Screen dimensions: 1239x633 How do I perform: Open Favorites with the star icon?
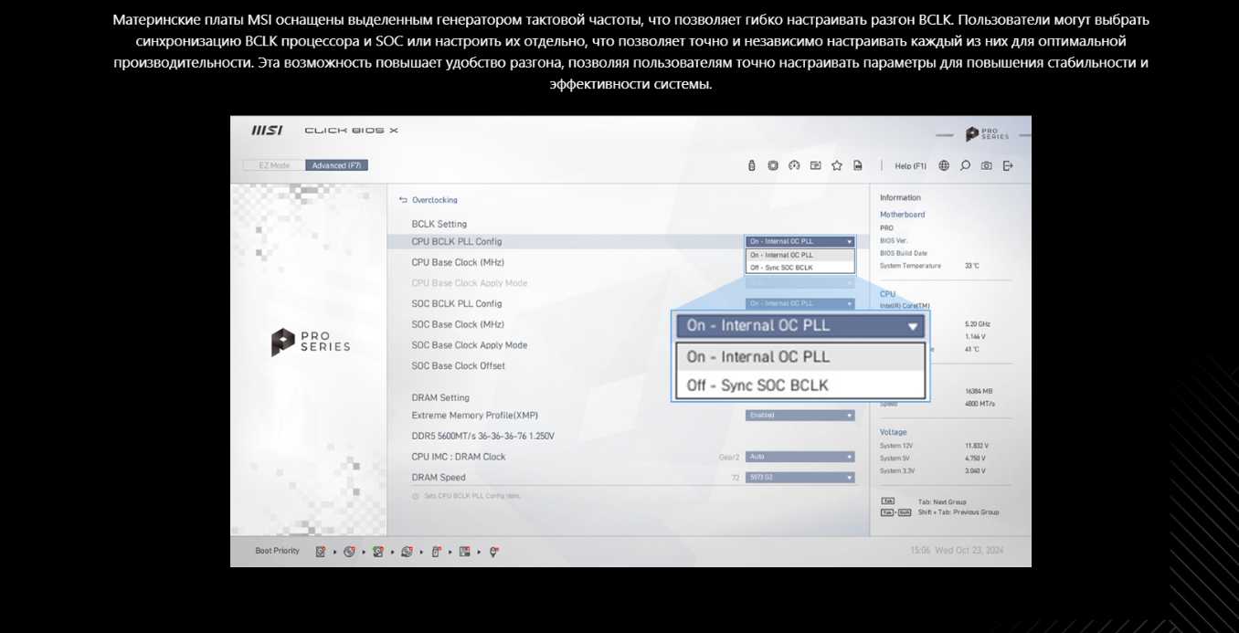pyautogui.click(x=837, y=165)
